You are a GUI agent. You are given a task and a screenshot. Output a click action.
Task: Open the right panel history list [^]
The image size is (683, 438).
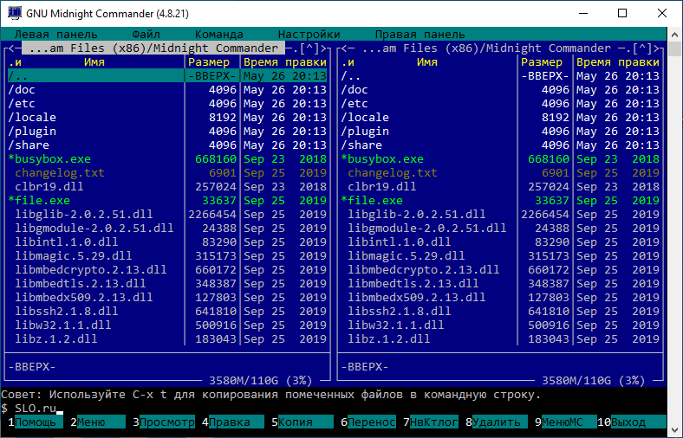tap(642, 48)
